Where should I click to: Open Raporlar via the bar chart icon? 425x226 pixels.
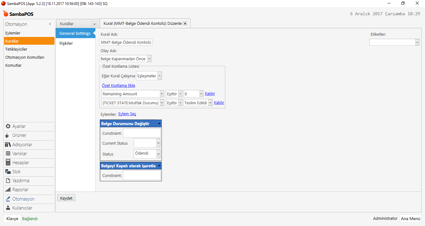pos(8,190)
